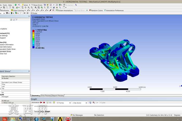Select the Solution Information tree item

7,44
